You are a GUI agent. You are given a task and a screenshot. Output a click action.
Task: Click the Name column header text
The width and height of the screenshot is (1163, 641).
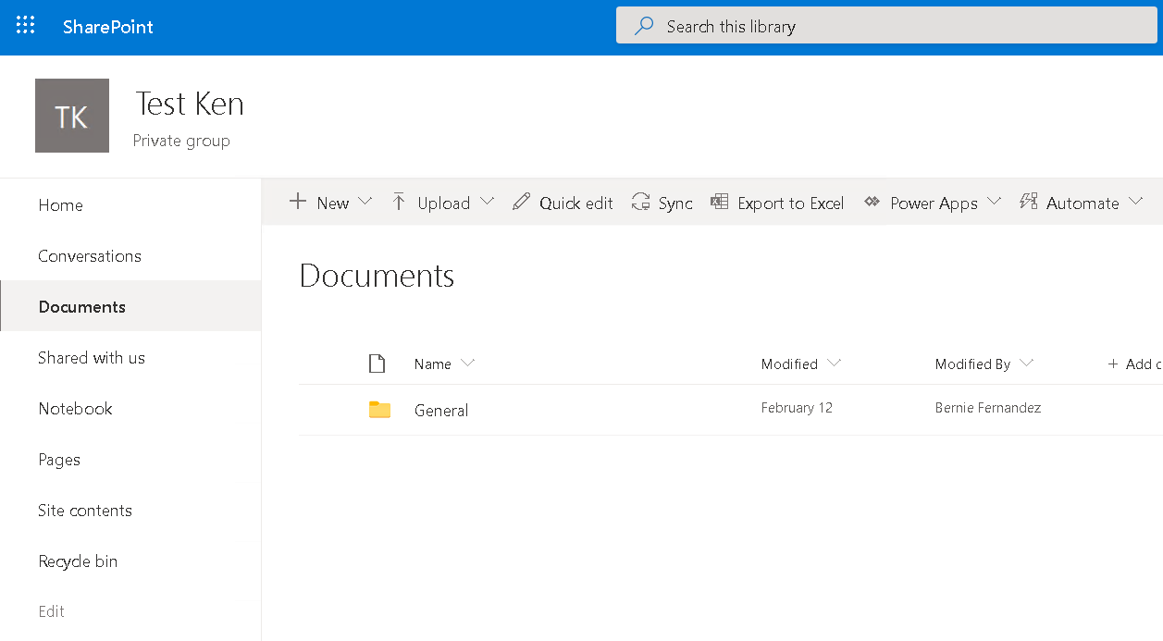pyautogui.click(x=433, y=364)
